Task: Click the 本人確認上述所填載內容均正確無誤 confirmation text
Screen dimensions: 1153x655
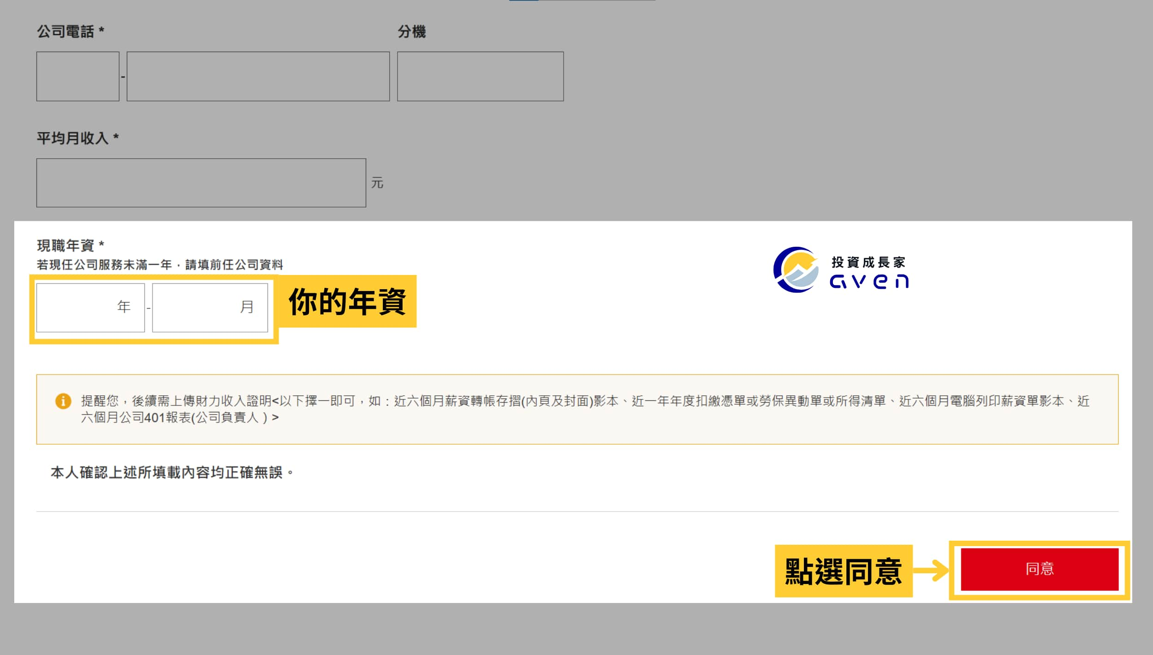Action: [x=172, y=472]
